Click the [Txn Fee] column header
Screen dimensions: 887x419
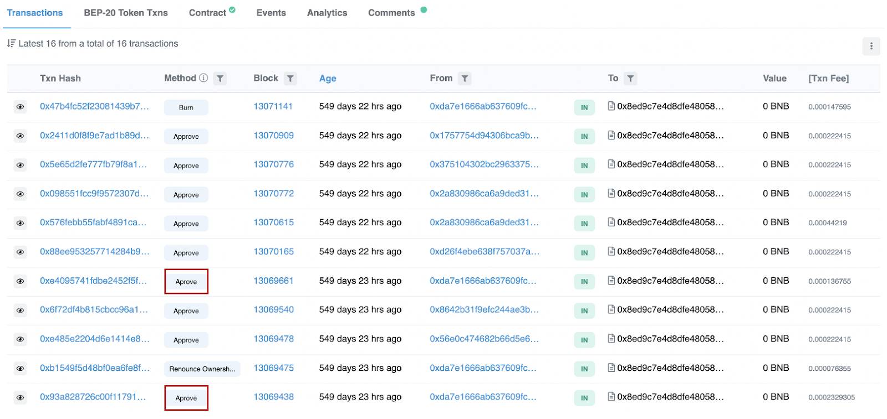pos(828,79)
